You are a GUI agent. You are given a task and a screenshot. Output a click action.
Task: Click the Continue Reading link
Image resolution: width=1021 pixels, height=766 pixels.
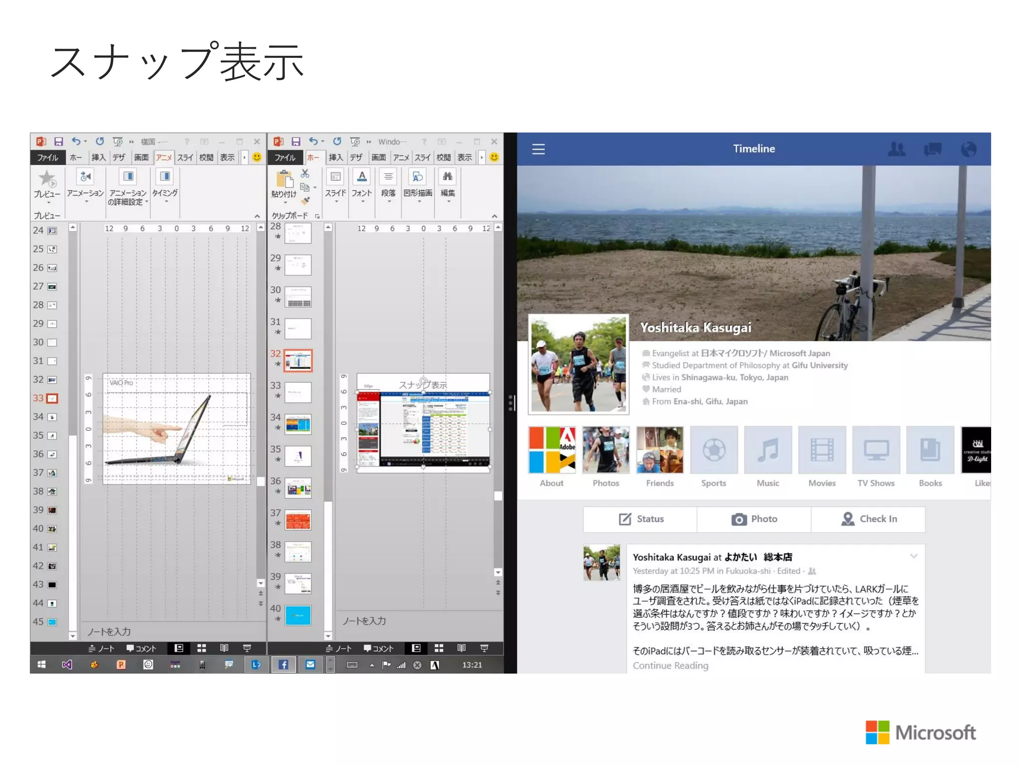[671, 665]
